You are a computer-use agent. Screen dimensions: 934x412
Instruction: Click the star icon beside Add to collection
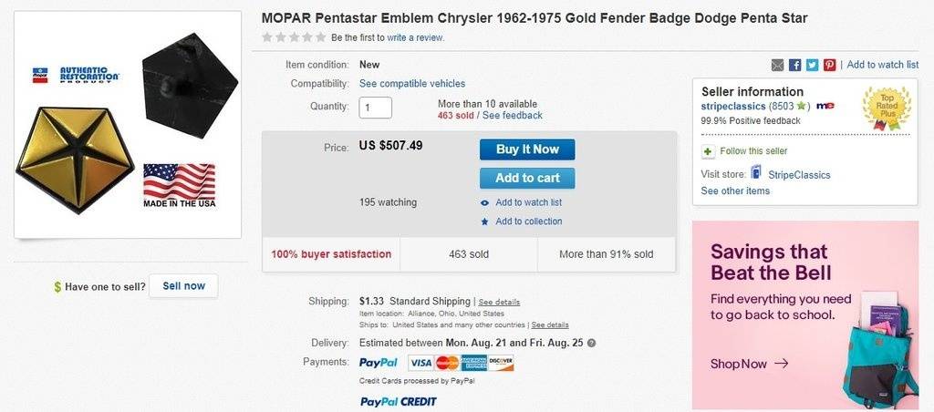click(x=485, y=221)
